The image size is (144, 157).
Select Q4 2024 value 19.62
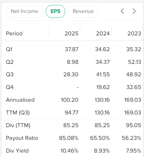103,87
